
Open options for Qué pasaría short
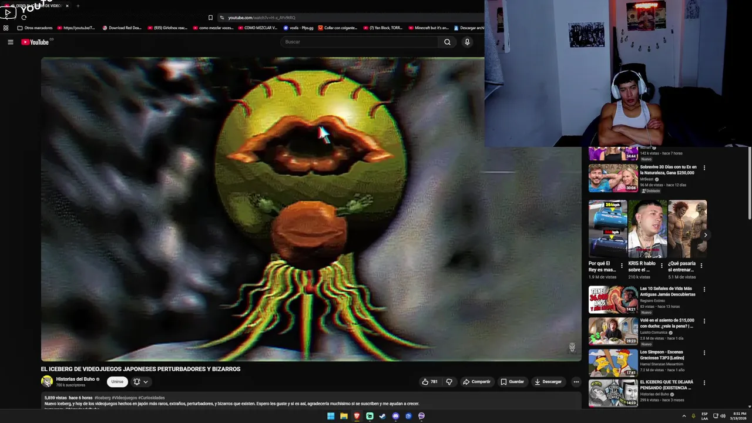[701, 266]
